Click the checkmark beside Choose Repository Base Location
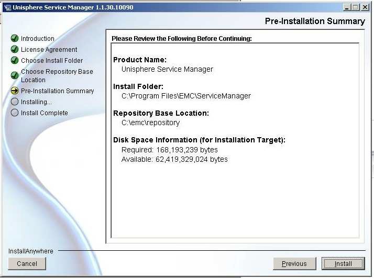Viewport: 374px width, 278px height. coord(15,75)
